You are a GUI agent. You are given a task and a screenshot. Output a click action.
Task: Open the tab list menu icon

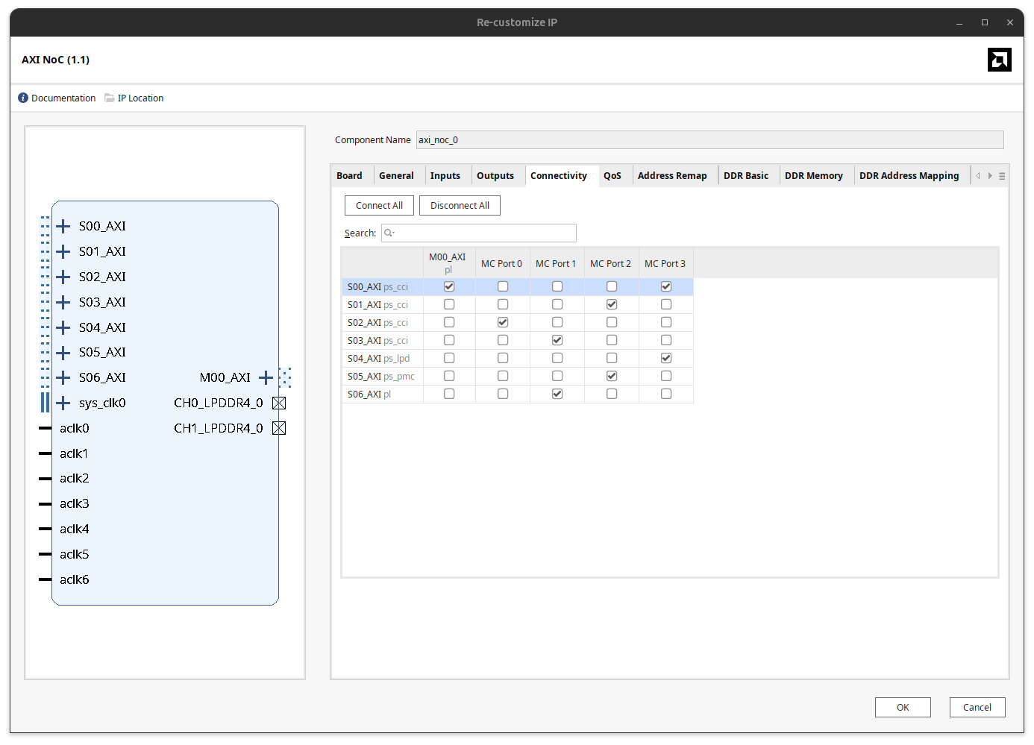[x=1002, y=176]
